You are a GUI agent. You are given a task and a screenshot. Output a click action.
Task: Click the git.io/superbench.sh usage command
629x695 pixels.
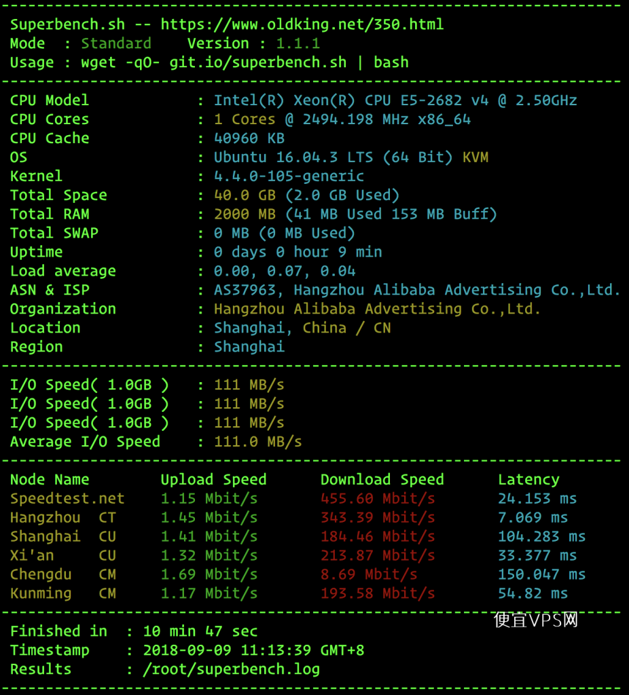[257, 62]
